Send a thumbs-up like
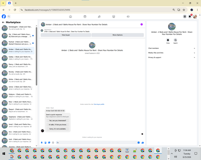This screenshot has width=201, height=160. [143, 143]
